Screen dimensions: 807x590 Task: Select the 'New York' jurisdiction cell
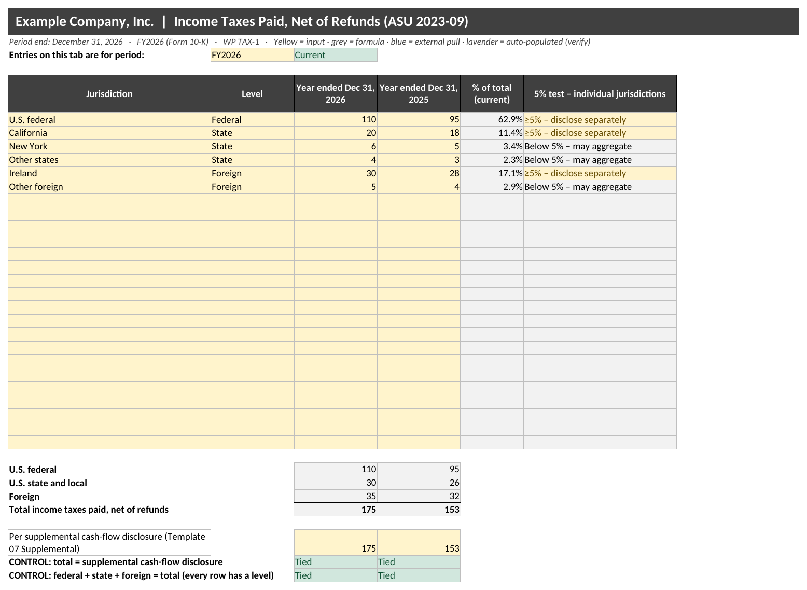pos(109,146)
